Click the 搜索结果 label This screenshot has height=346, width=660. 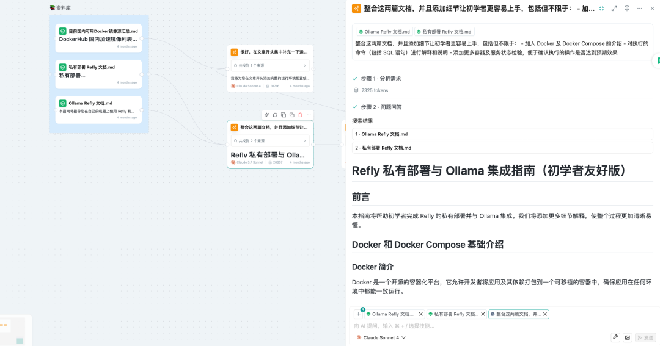coord(362,121)
